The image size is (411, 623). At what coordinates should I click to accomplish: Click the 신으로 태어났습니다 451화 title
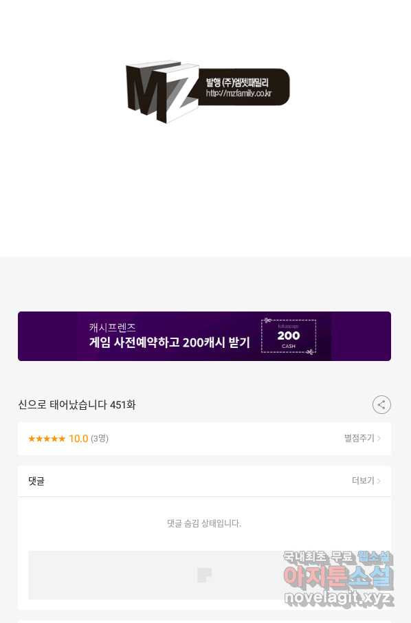77,405
